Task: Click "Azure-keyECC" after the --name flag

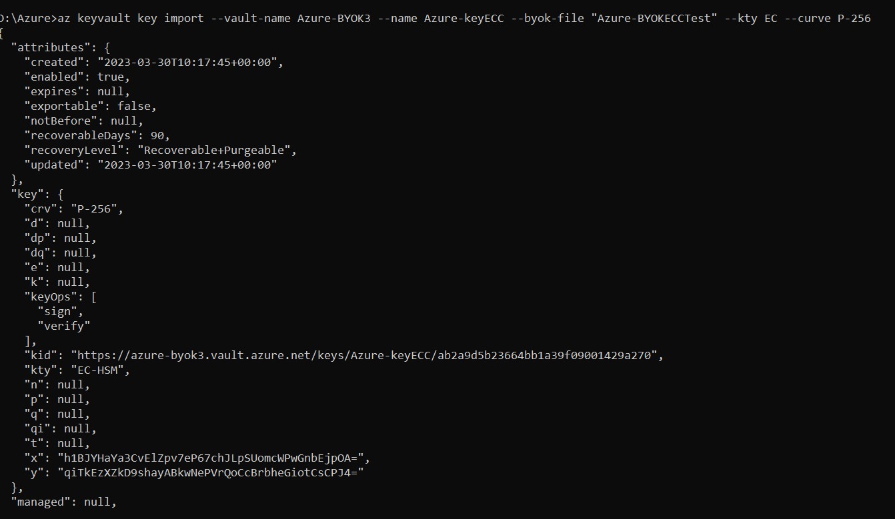Action: (x=464, y=18)
